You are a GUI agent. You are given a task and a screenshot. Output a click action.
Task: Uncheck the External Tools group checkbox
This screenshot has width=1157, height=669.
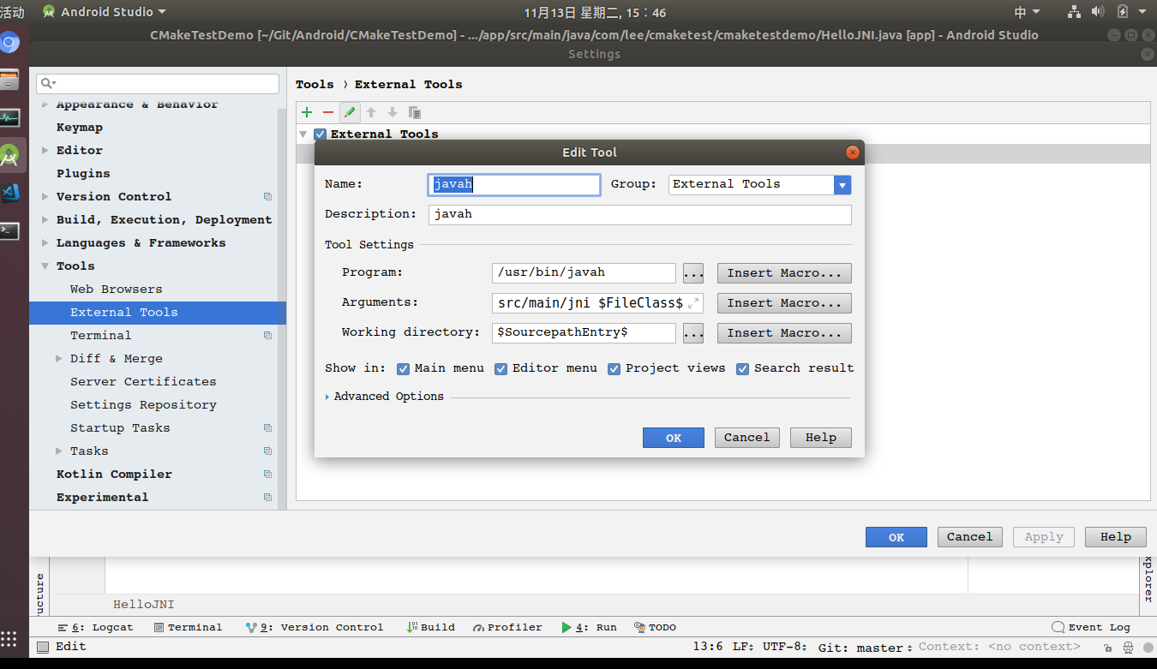pos(319,134)
